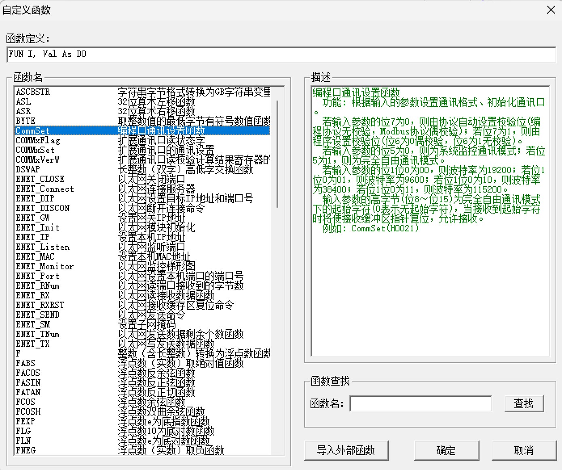Select the F integer-to-float function row
Viewport: 562px width, 470px height.
143,354
